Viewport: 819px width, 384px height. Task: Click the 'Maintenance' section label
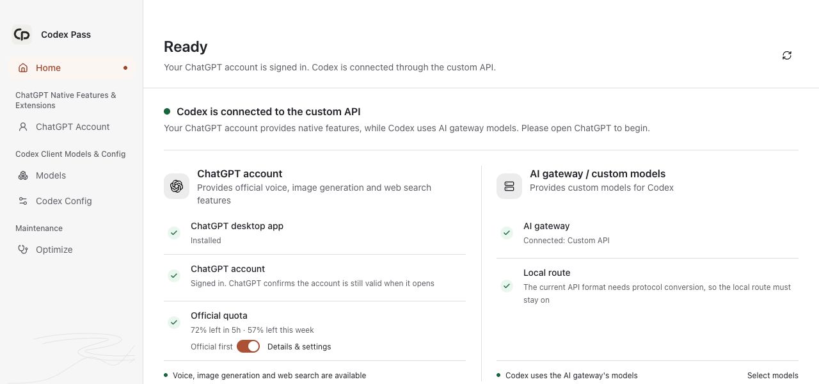tap(39, 228)
